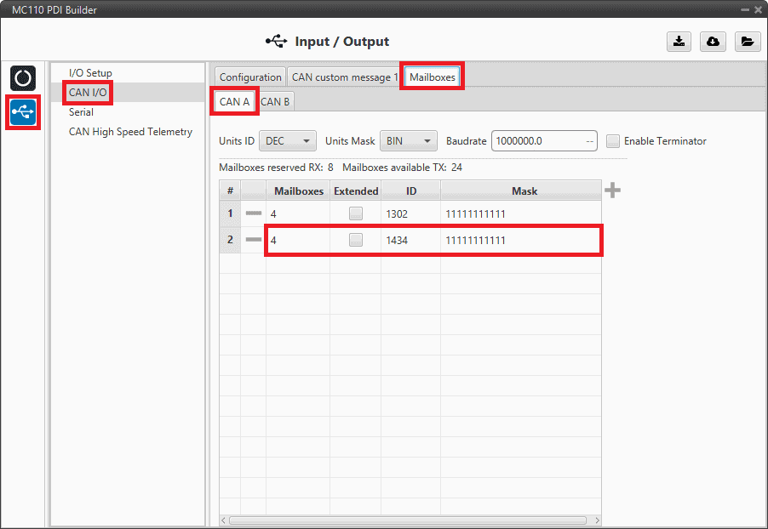Open the Units ID dropdown
Image resolution: width=768 pixels, height=529 pixels.
point(287,141)
